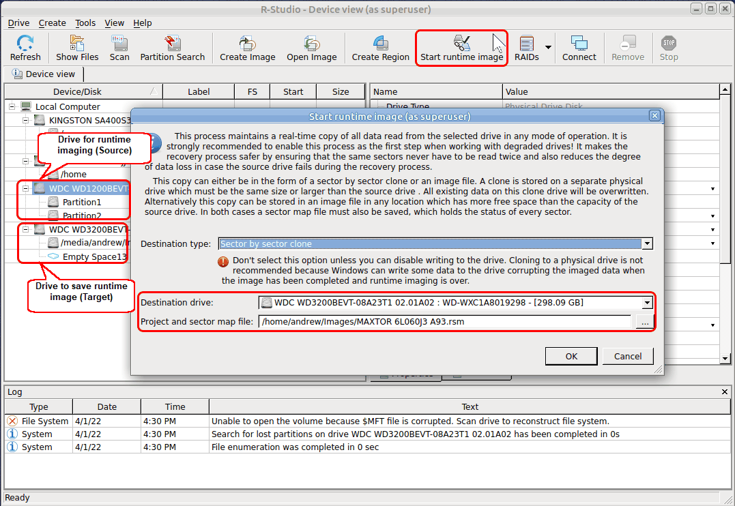Click Start runtime image toolbar button
This screenshot has height=506, width=735.
coord(462,48)
